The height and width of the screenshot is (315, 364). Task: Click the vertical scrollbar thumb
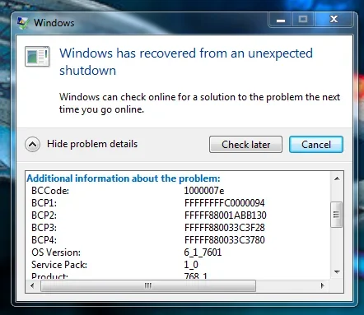337,215
